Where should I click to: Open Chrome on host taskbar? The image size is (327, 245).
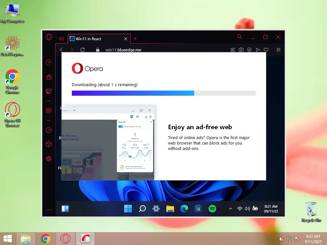pos(46,239)
